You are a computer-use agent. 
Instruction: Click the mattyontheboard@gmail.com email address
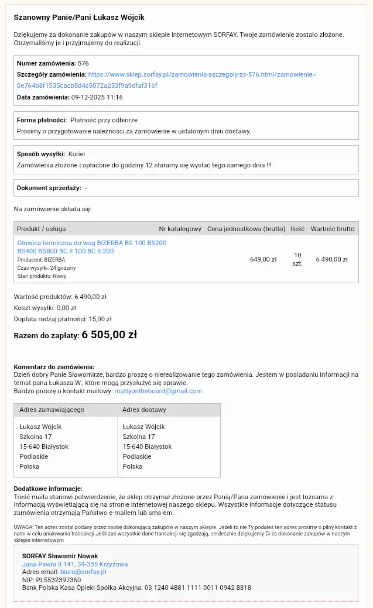click(158, 391)
